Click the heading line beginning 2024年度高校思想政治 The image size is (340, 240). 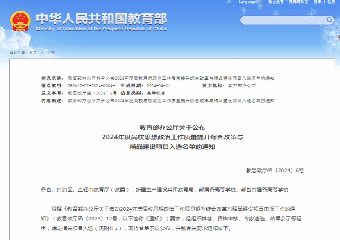coord(172,137)
